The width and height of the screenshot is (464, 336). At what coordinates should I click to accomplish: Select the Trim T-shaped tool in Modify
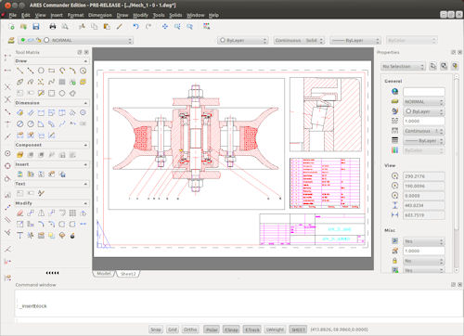pyautogui.click(x=19, y=236)
